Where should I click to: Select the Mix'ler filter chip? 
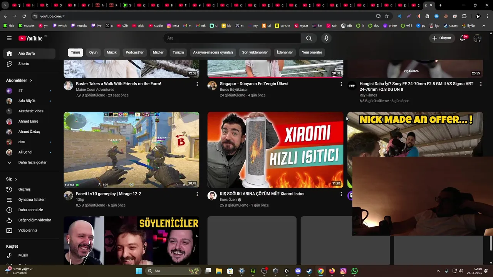[158, 52]
